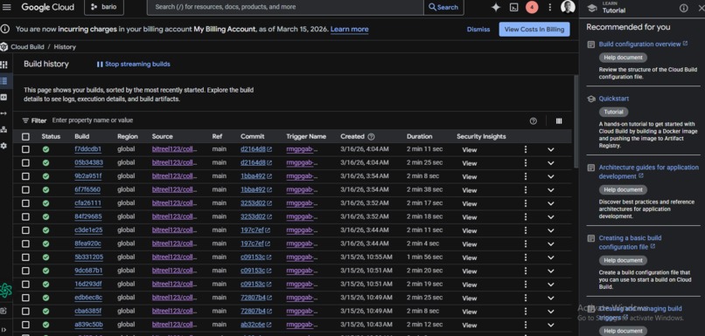This screenshot has height=336, width=705.
Task: Open the user account avatar
Action: point(568,7)
